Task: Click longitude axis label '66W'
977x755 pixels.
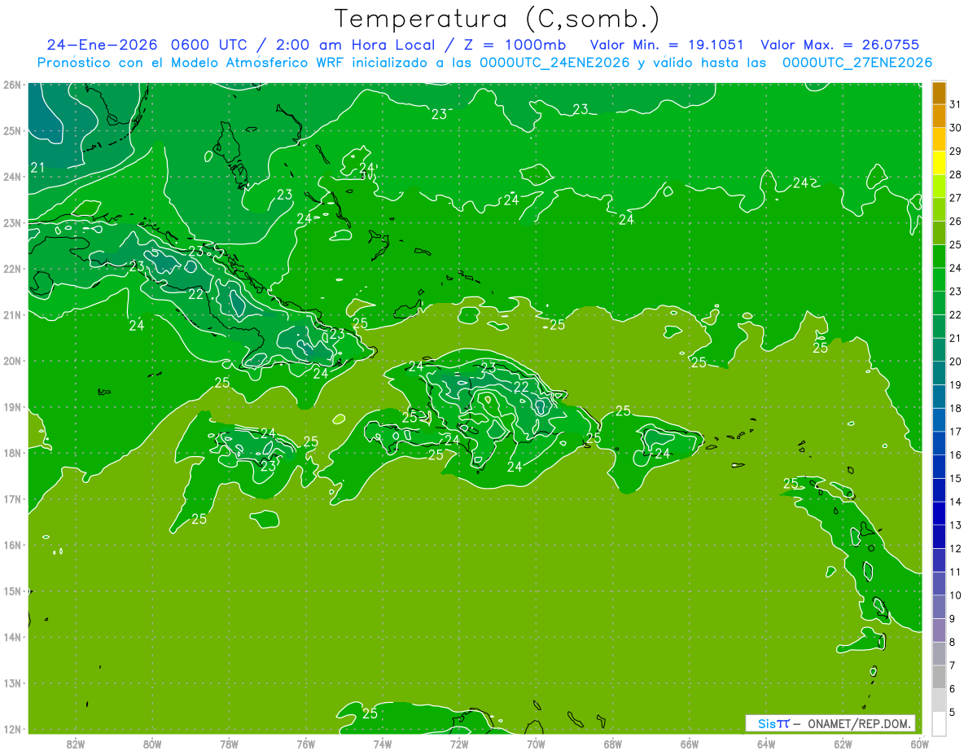Action: pyautogui.click(x=689, y=744)
